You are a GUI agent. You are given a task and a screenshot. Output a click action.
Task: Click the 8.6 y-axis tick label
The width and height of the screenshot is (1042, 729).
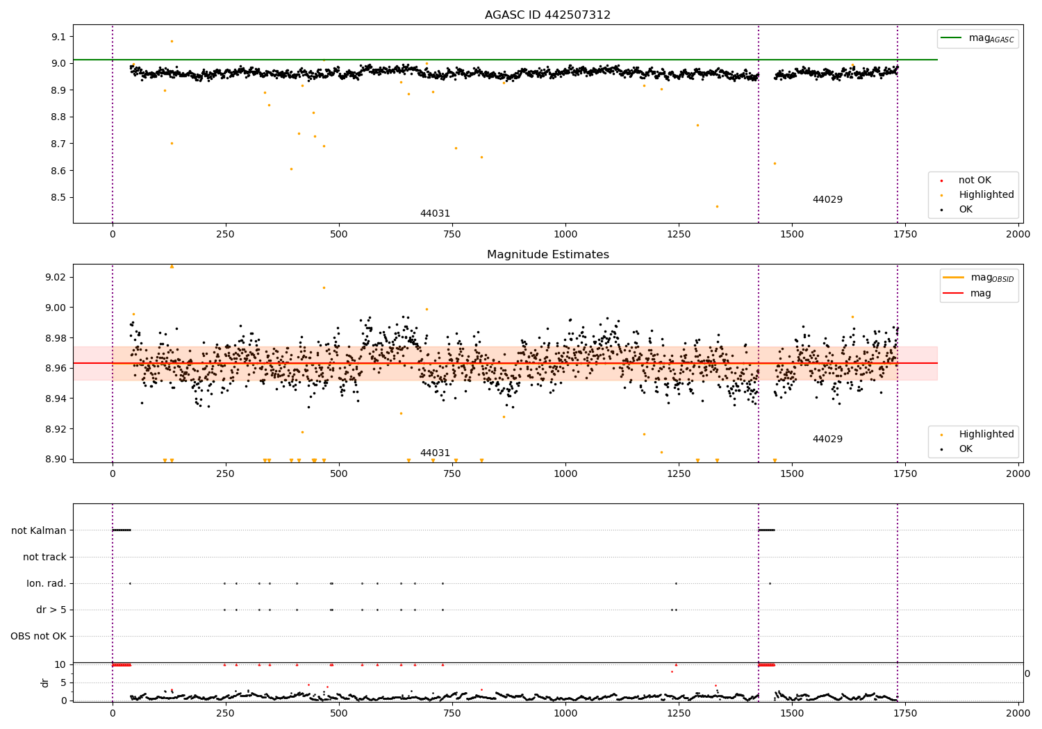[x=58, y=171]
